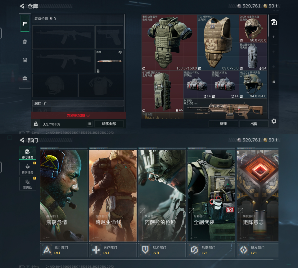This screenshot has width=298, height=268.
Task: Click the 出售 sell button
Action: click(254, 124)
